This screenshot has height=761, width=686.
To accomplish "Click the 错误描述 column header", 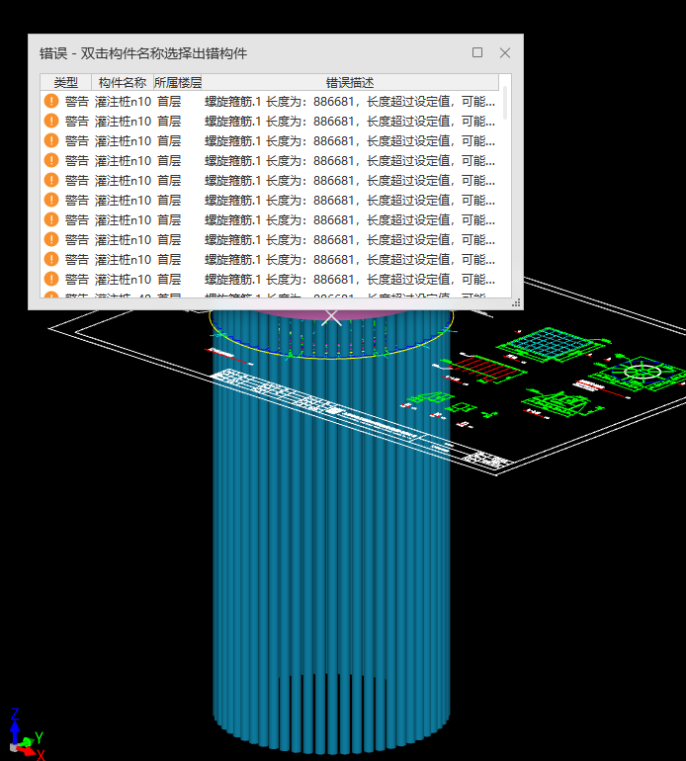I will 350,82.
